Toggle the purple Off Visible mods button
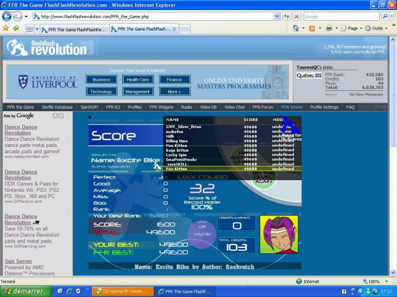This screenshot has width=397, height=297. (202, 234)
